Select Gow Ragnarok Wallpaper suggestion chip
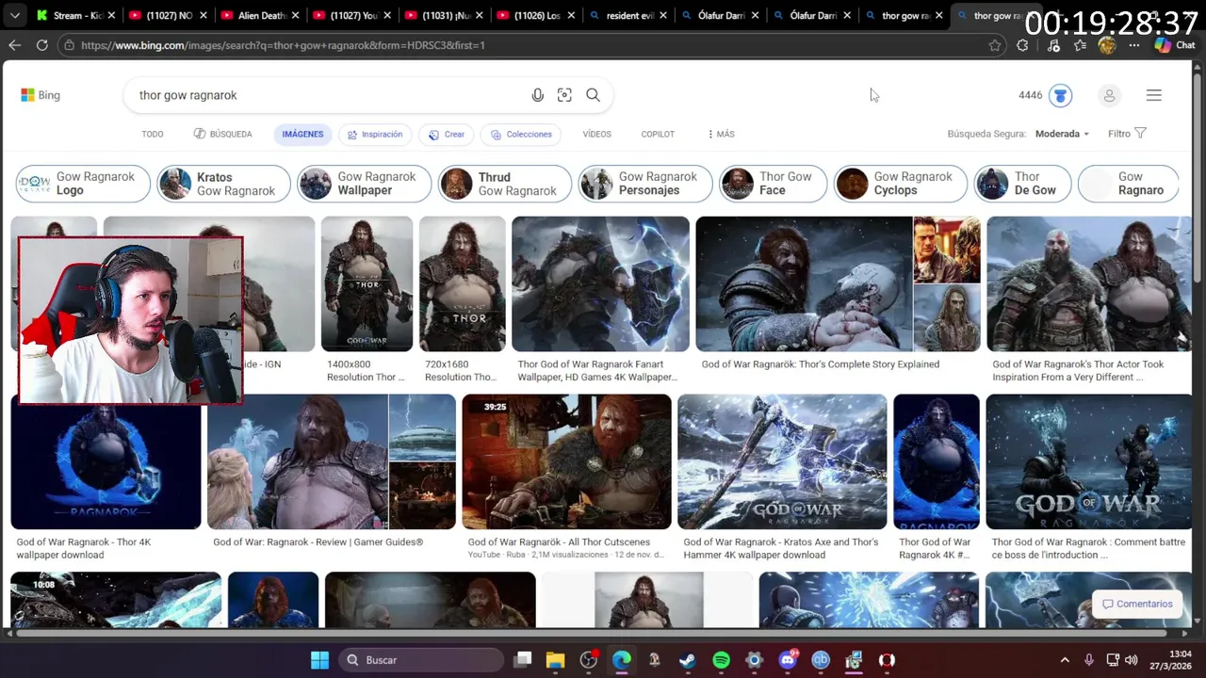1206x678 pixels. tap(364, 184)
